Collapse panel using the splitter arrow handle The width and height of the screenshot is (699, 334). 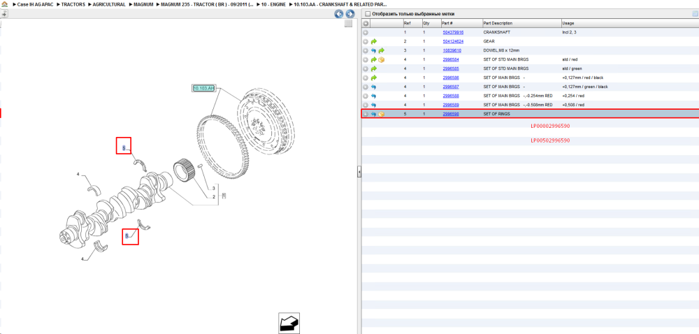pos(359,172)
